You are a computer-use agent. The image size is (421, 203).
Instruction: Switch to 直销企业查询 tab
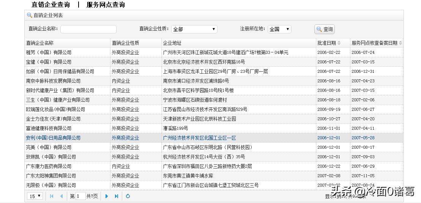(x=50, y=5)
